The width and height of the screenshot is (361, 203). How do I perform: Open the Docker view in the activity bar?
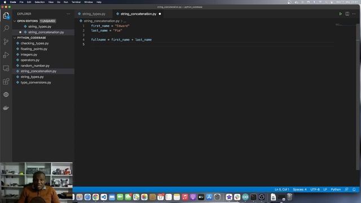pos(6,108)
